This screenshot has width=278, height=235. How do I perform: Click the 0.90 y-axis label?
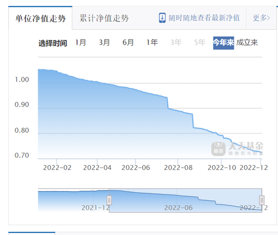[22, 105]
